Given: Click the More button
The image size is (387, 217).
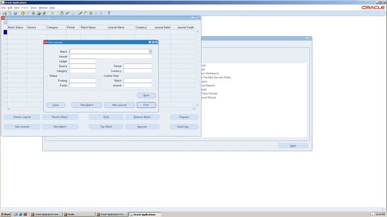Looking at the screenshot, I should [x=146, y=95].
